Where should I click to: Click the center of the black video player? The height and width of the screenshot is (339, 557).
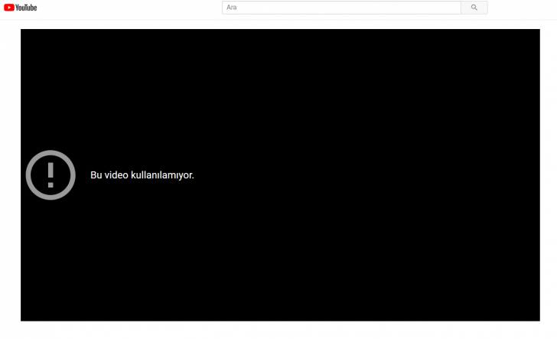[x=280, y=175]
